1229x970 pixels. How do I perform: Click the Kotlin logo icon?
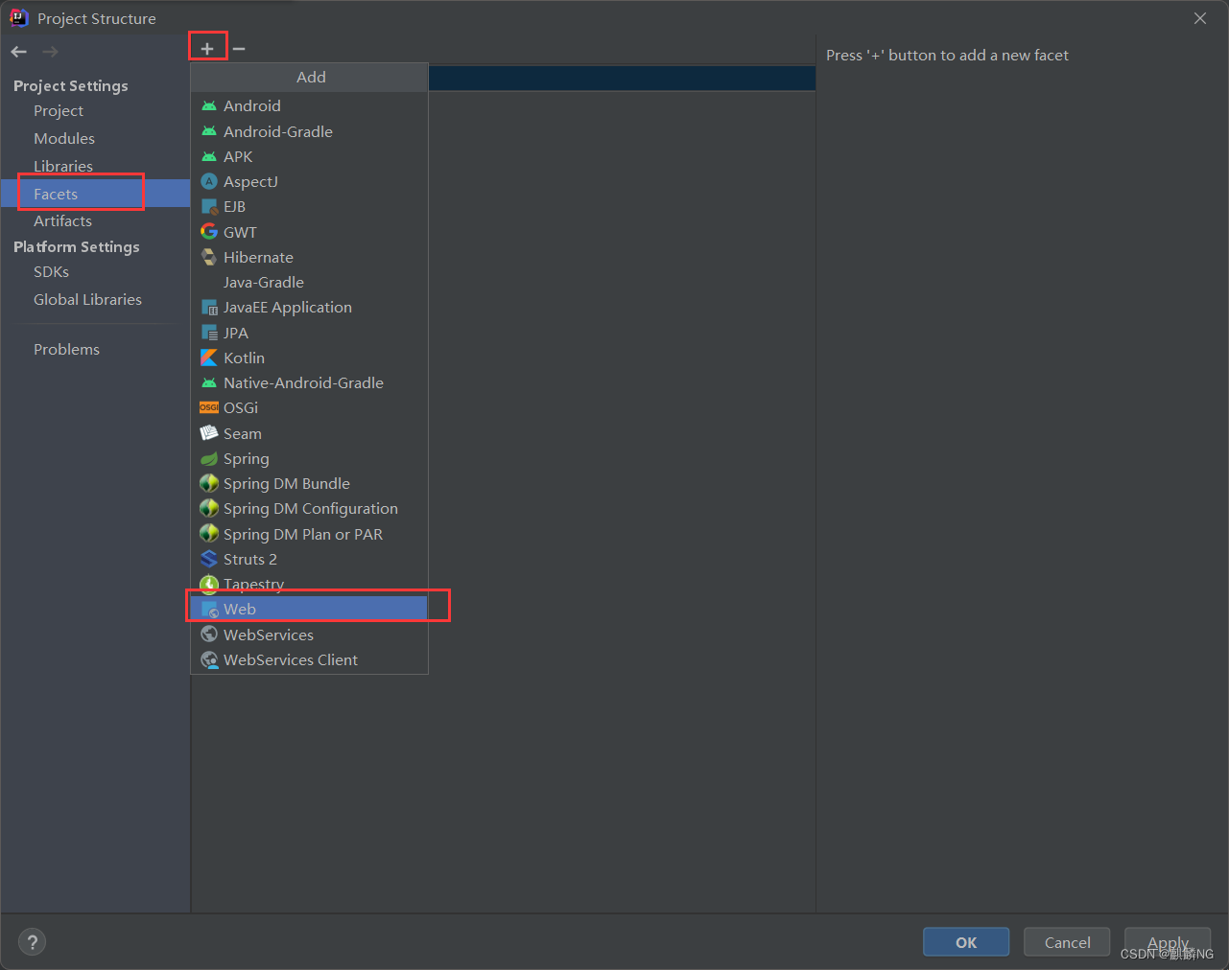click(x=209, y=358)
